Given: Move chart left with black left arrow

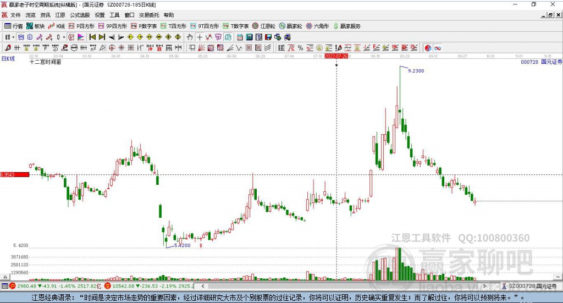Looking at the screenshot, I should 112,37.
